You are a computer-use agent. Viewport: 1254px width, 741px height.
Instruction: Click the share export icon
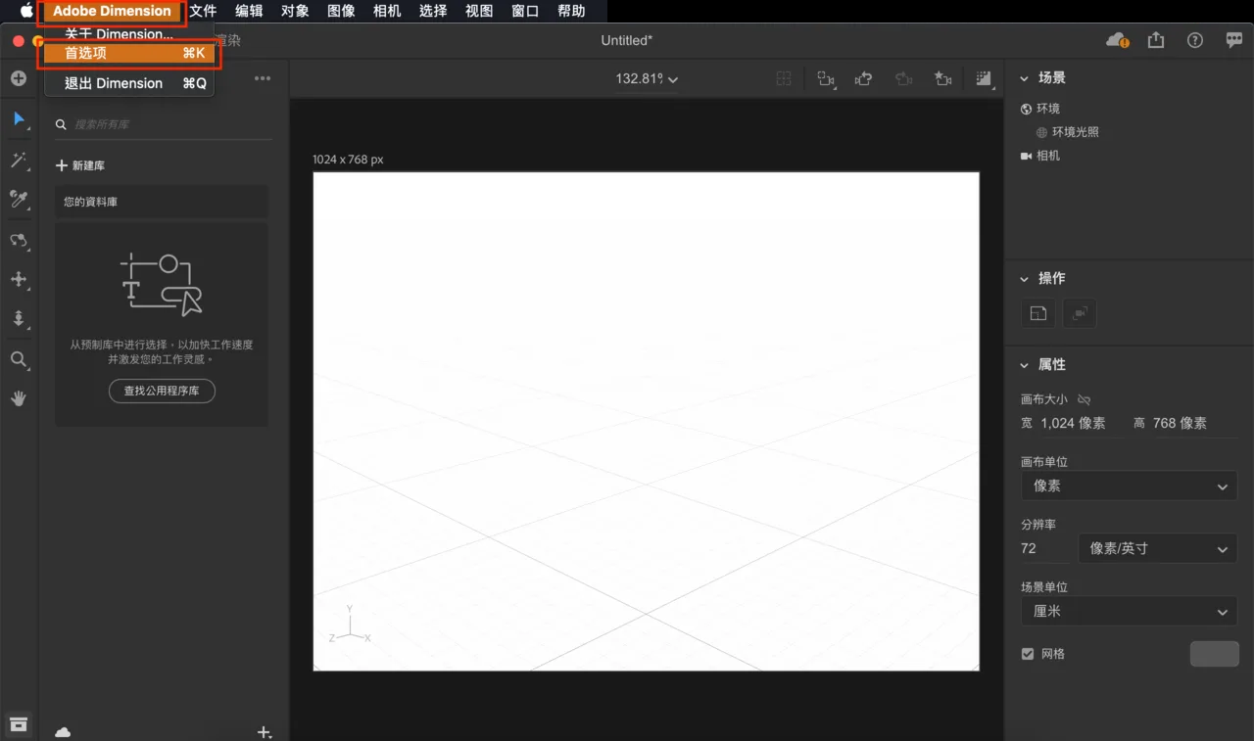pos(1156,40)
